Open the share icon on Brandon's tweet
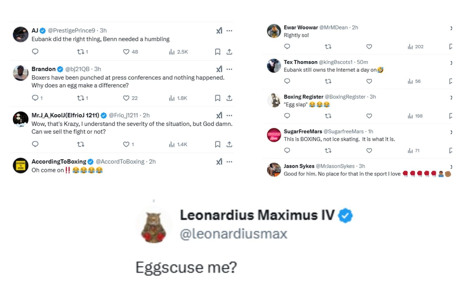 coord(230,98)
